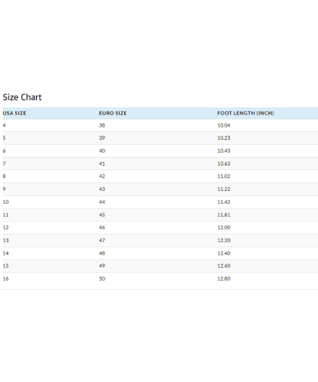Select Euro size 41 cell

click(x=102, y=164)
